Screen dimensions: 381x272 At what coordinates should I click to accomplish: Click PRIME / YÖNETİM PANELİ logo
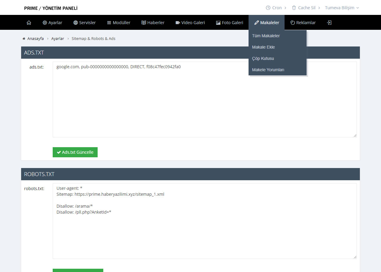[51, 8]
